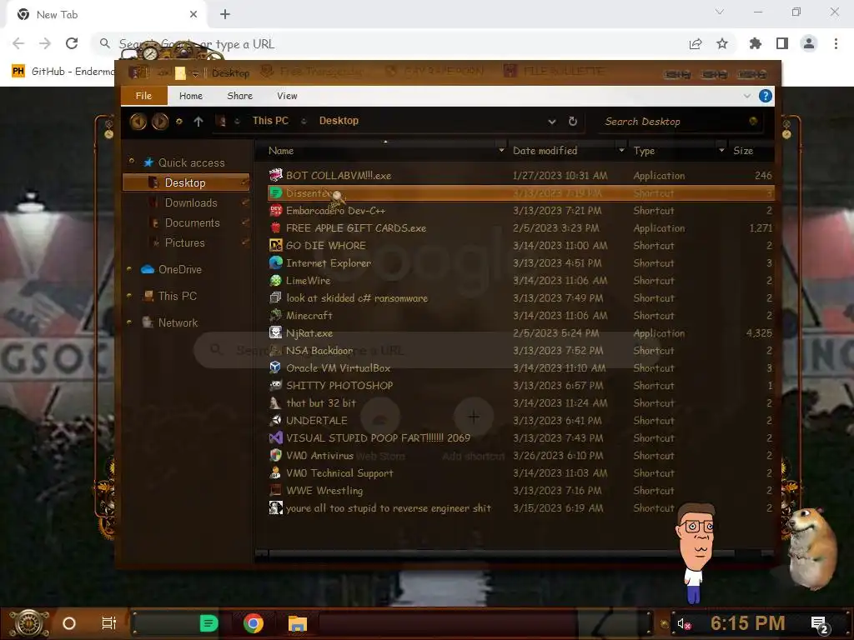The height and width of the screenshot is (640, 854).
Task: Select the LimeWire shortcut icon
Action: [275, 280]
